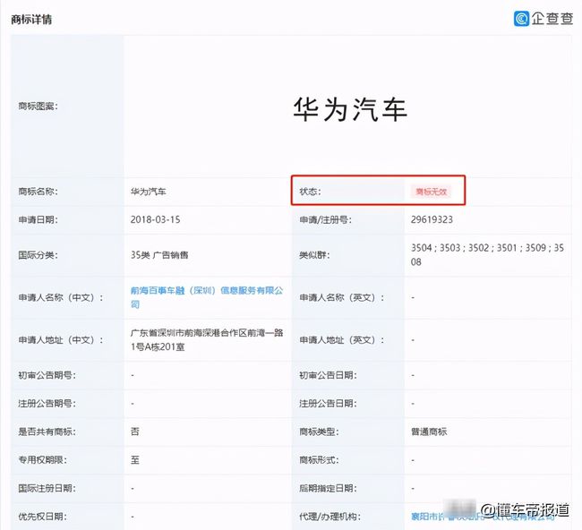Click the 国际注册日期 label
This screenshot has height=530, width=582.
click(47, 488)
